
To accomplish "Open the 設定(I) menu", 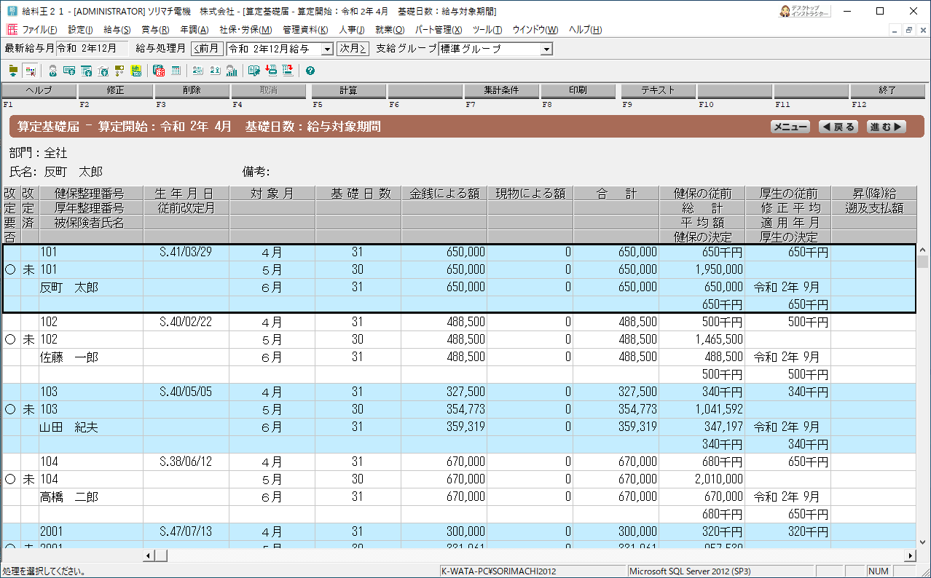I will point(80,30).
